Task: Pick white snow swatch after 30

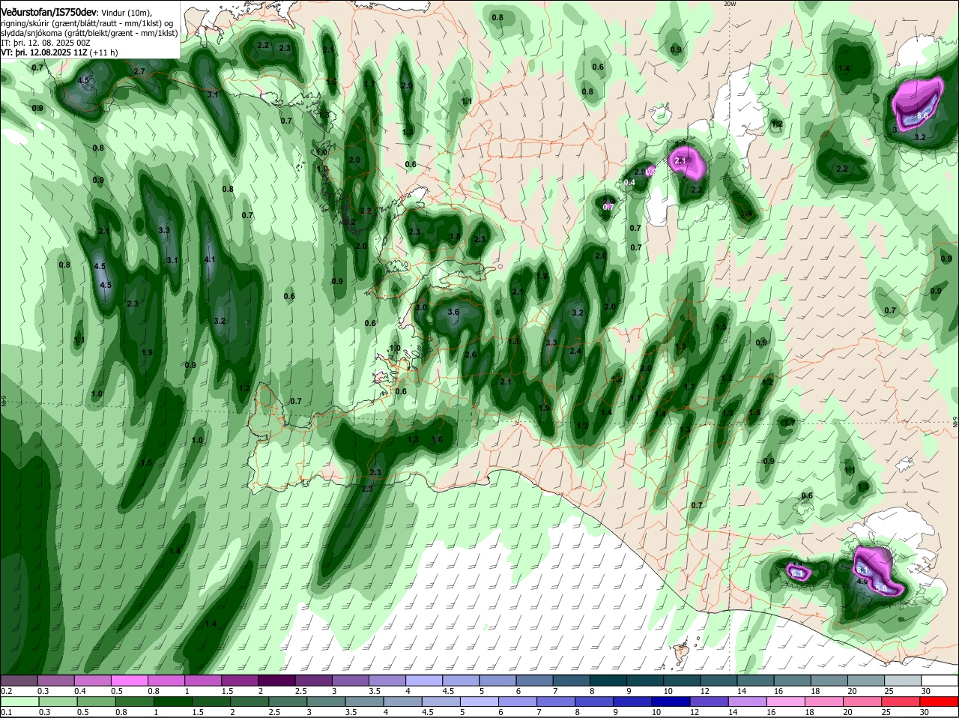Action: [x=940, y=681]
